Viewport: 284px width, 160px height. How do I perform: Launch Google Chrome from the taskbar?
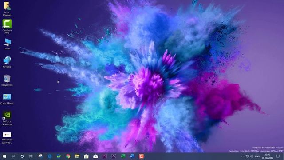click(x=68, y=156)
